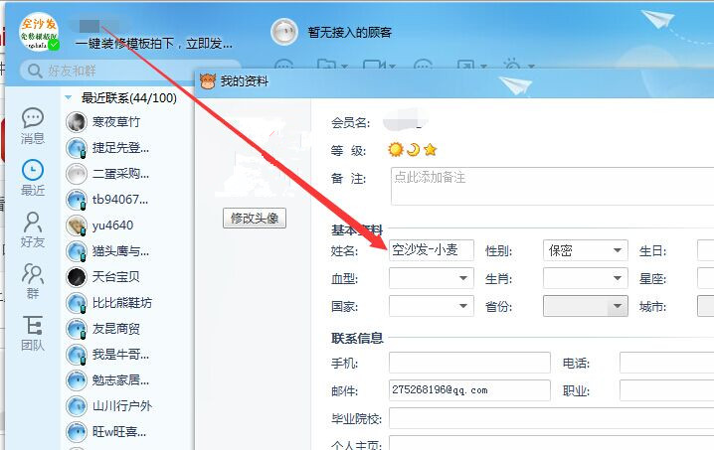Click the search magnifier icon
This screenshot has width=714, height=450.
click(35, 71)
